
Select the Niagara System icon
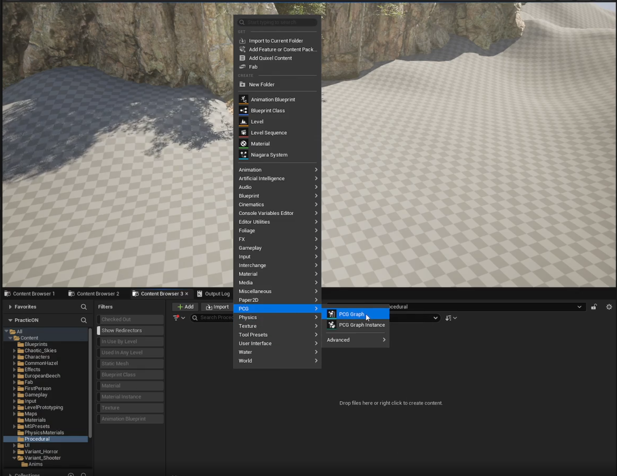(244, 155)
